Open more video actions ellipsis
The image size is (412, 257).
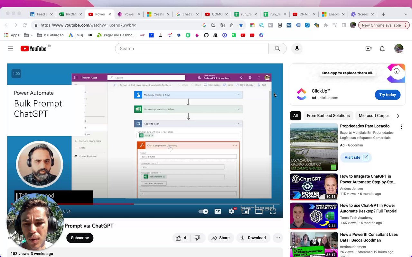pos(278,238)
